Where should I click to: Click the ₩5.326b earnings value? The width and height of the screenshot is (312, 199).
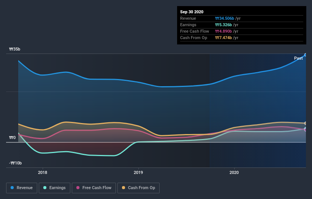click(223, 25)
